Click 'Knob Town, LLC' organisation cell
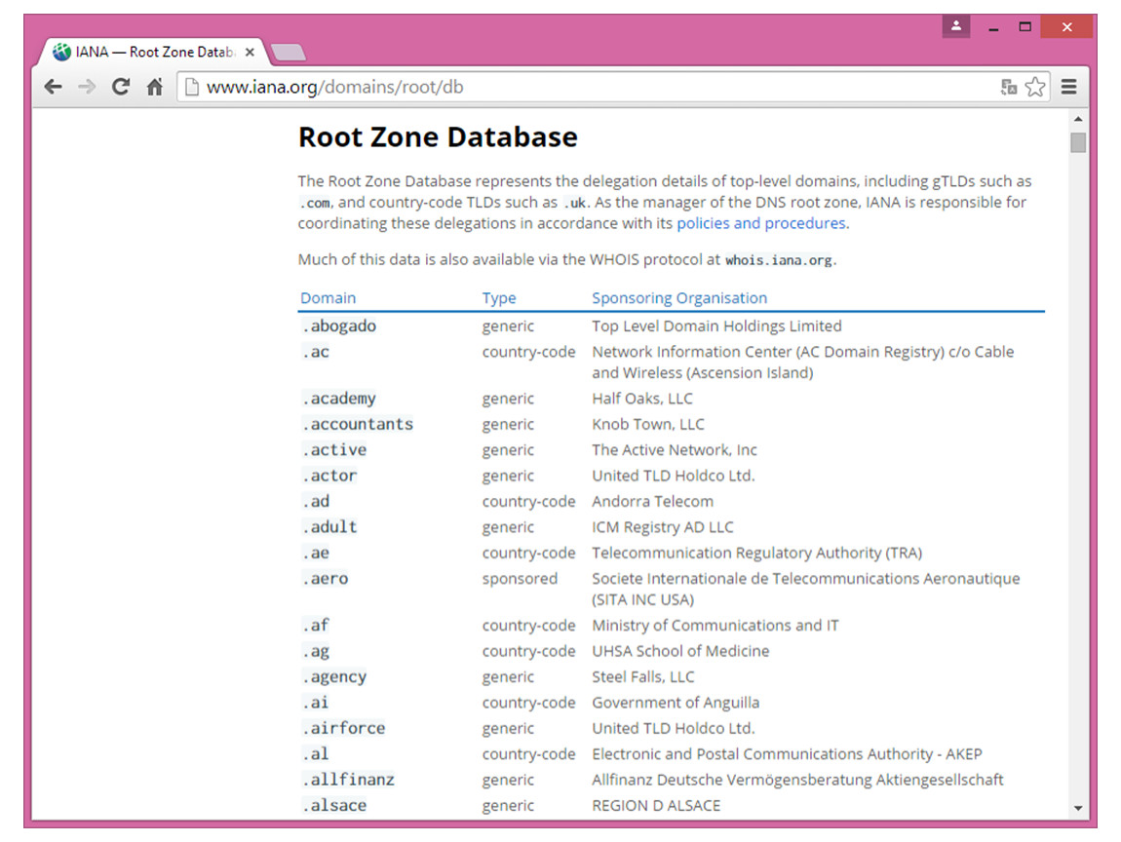 647,424
